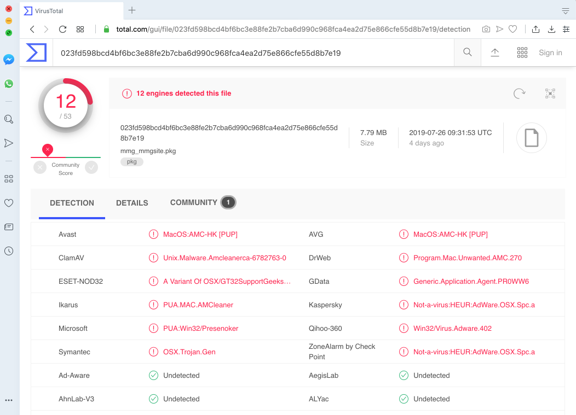Select the file type document icon
576x415 pixels.
coord(532,138)
